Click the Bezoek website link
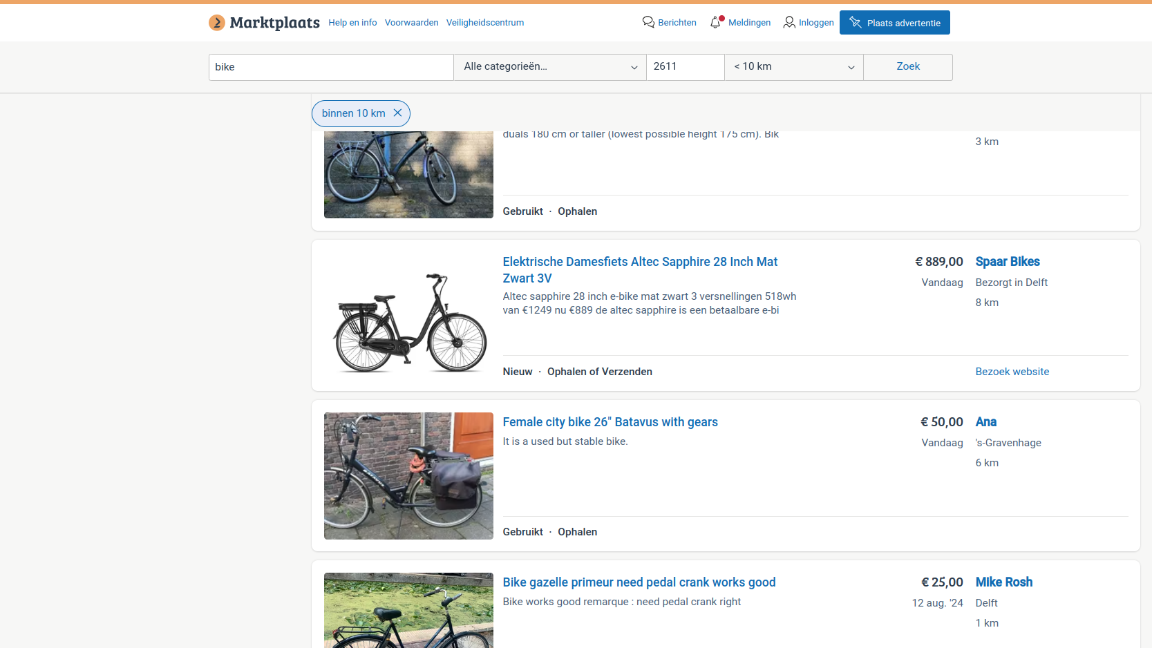Image resolution: width=1152 pixels, height=648 pixels. (1012, 372)
